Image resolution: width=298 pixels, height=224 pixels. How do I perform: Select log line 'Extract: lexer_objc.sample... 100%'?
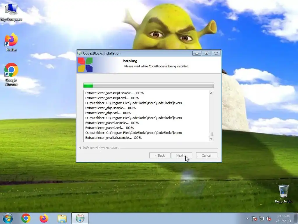110,108
